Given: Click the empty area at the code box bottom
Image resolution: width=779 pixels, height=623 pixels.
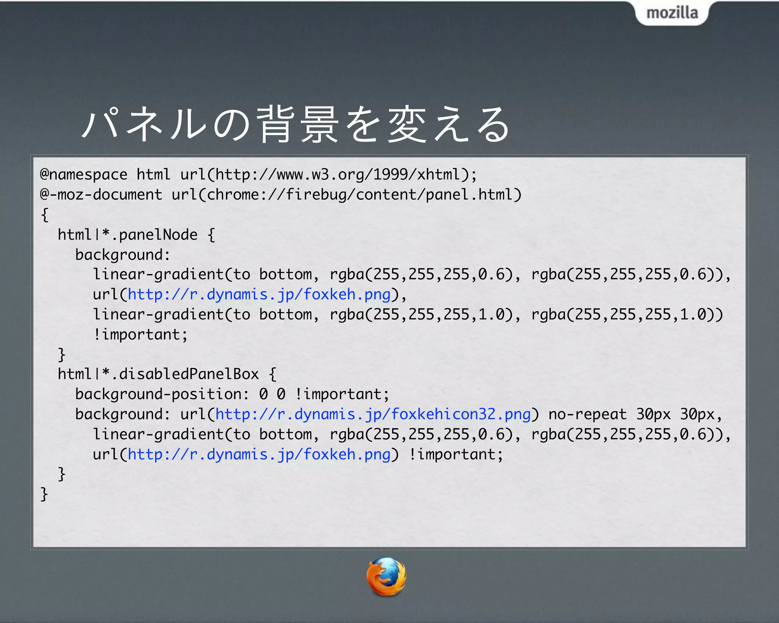Looking at the screenshot, I should (389, 525).
